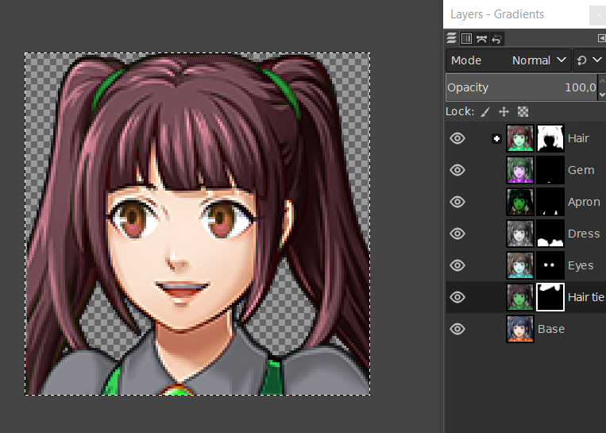The height and width of the screenshot is (433, 606).
Task: Select the Apron layer thumbnail
Action: pos(520,202)
